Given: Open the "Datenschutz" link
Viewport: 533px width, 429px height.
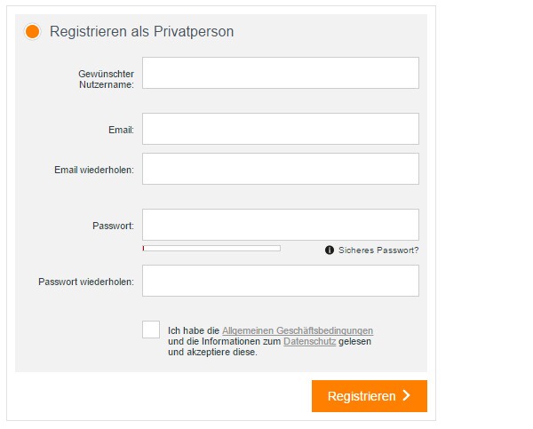Looking at the screenshot, I should click(x=310, y=341).
